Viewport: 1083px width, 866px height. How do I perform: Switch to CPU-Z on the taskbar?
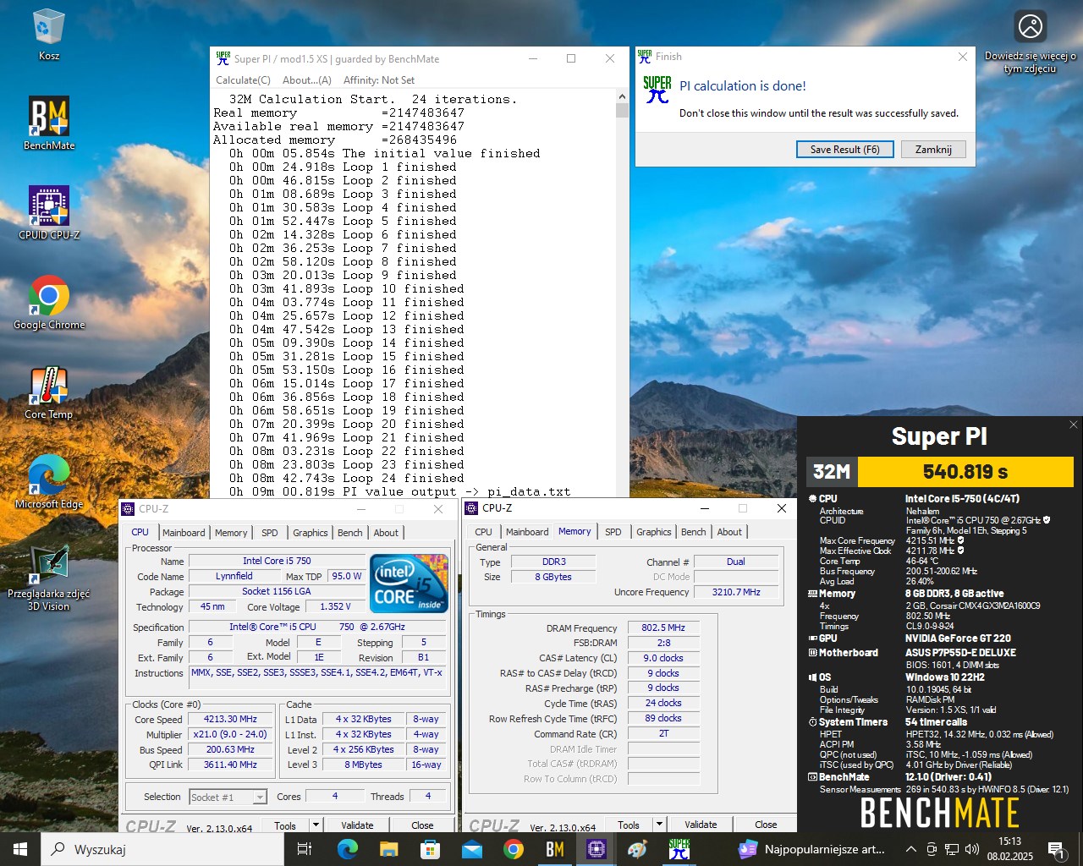(x=596, y=849)
